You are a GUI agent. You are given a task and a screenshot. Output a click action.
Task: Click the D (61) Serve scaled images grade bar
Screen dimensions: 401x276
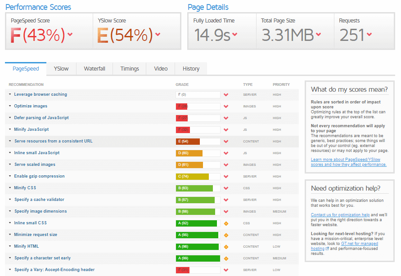(x=198, y=165)
